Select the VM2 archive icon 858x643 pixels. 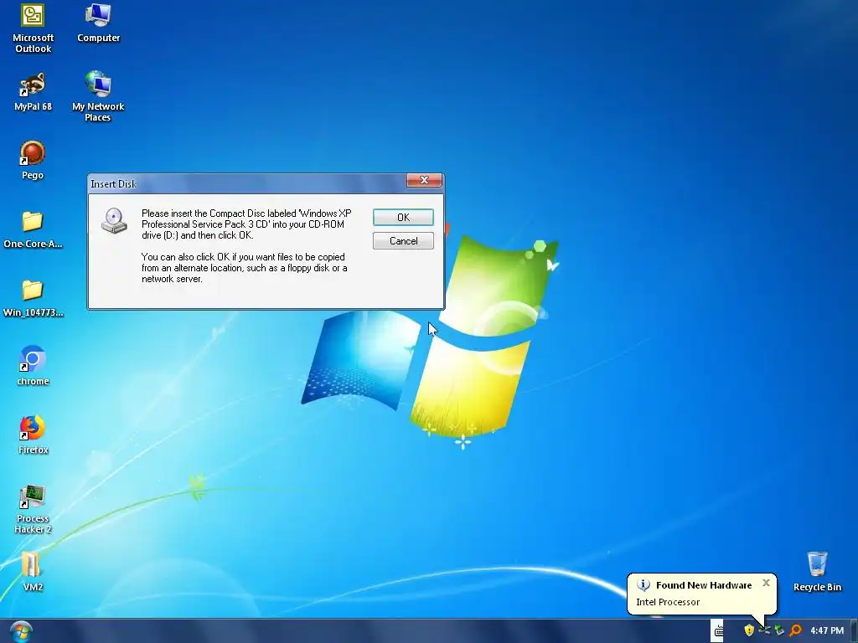(x=33, y=572)
